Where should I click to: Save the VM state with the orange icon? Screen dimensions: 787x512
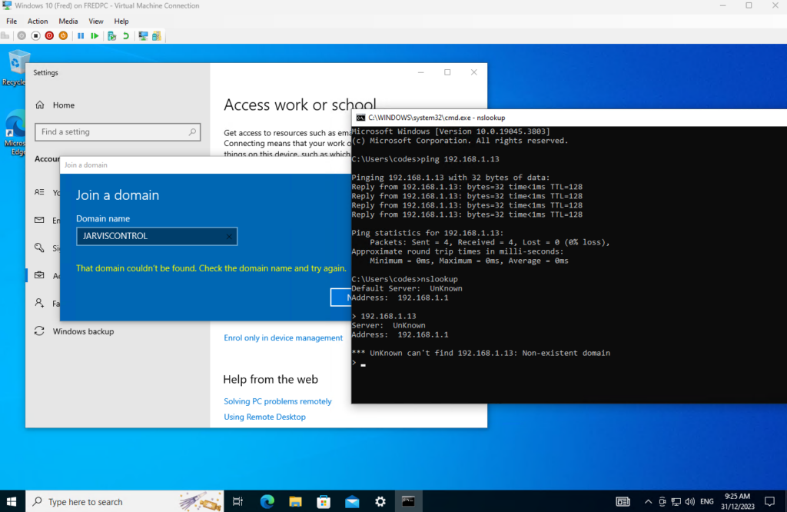click(63, 35)
